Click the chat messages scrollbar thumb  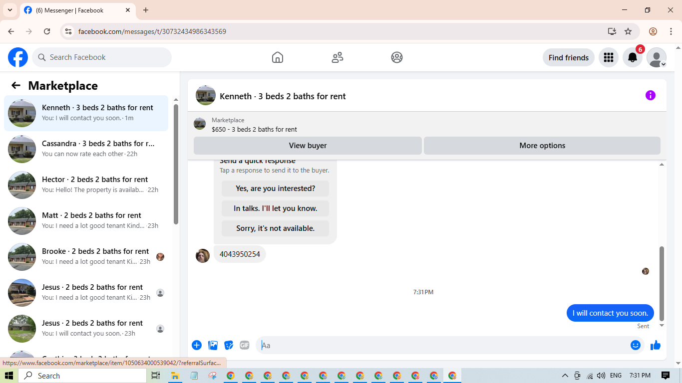coord(662,283)
